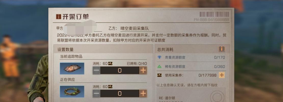The width and height of the screenshot is (283, 102).
Task: Click the 正在供应 quantity field showing 0
Action: (120, 94)
